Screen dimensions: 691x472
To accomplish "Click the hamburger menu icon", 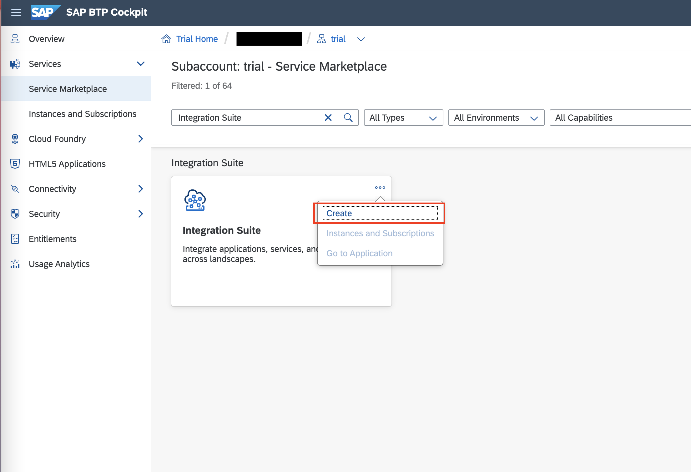I will tap(16, 13).
